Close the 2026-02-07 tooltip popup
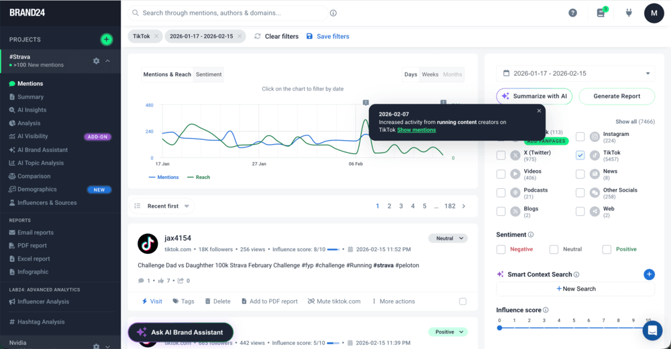 tap(538, 111)
